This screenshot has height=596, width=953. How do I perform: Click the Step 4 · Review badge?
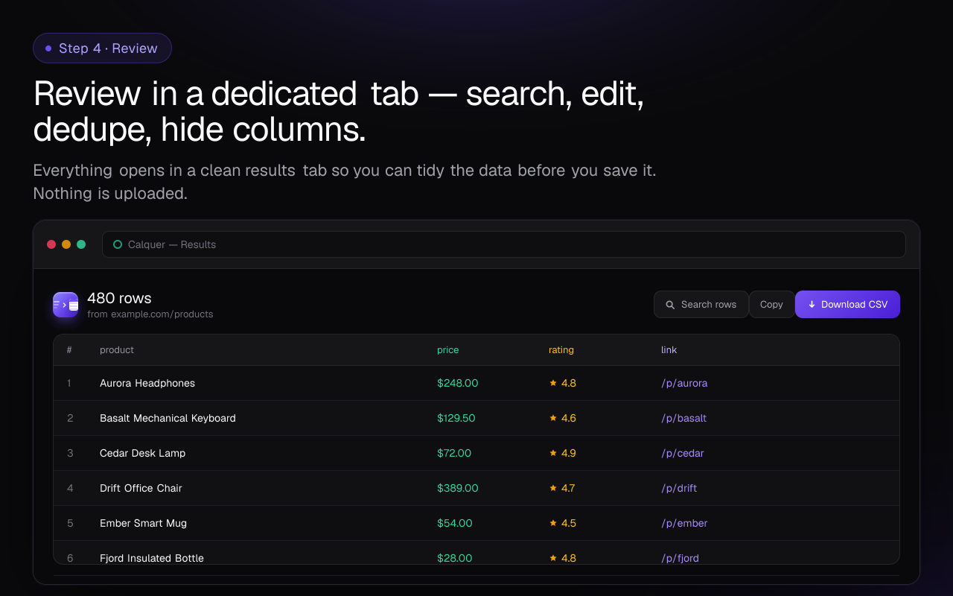102,48
